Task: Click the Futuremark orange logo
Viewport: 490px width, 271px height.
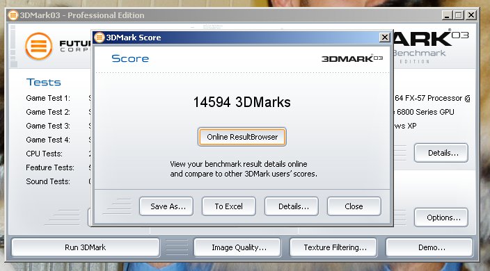Action: [x=39, y=46]
